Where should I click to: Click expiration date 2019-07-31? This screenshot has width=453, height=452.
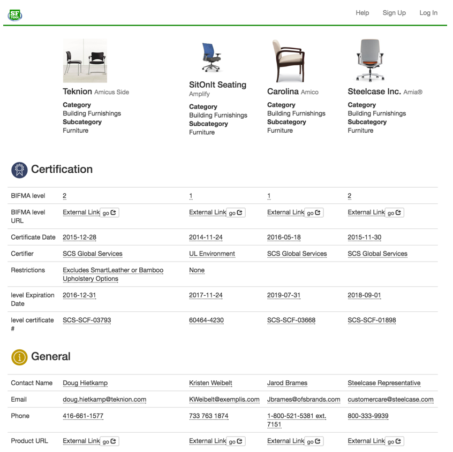click(284, 295)
